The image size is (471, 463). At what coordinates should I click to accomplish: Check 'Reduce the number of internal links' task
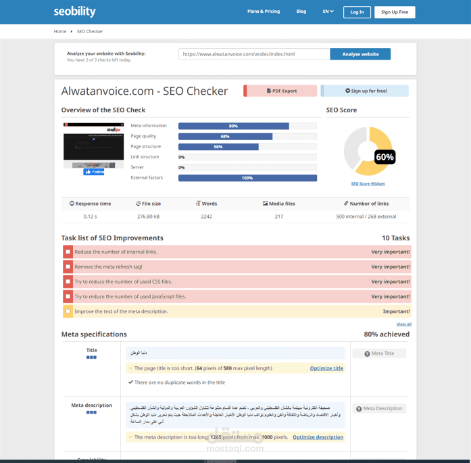point(68,252)
